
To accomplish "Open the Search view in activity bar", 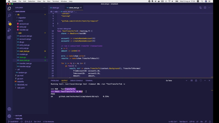I will pyautogui.click(x=9, y=16).
